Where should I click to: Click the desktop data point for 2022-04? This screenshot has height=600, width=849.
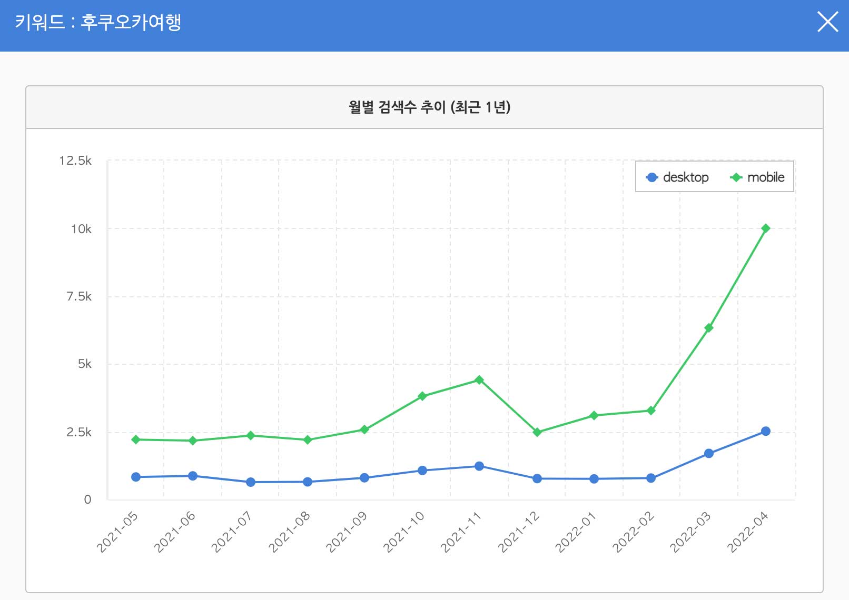click(765, 431)
